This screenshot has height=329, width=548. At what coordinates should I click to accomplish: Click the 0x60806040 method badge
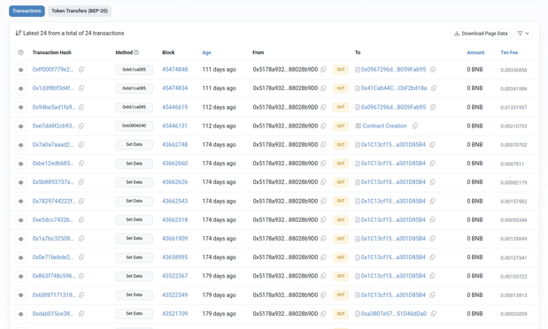[135, 126]
